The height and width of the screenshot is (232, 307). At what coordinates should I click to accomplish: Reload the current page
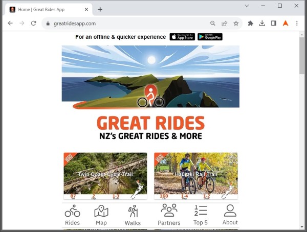coord(33,24)
